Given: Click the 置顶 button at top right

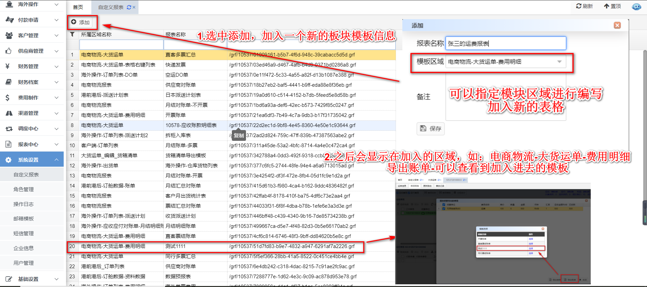Looking at the screenshot, I should [x=612, y=6].
